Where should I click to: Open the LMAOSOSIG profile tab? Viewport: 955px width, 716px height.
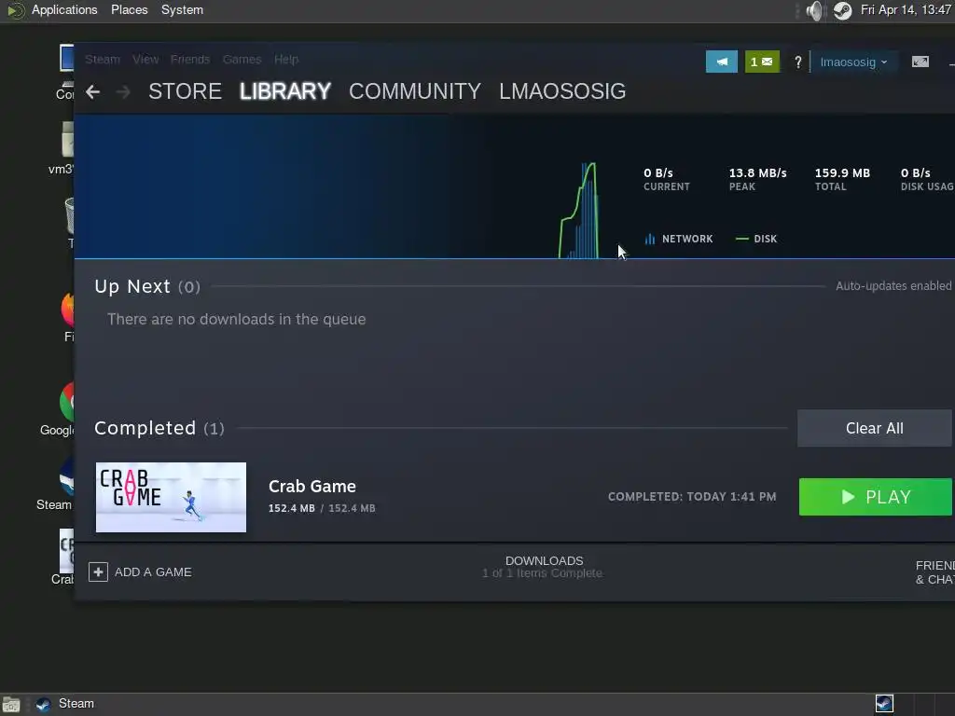click(562, 91)
